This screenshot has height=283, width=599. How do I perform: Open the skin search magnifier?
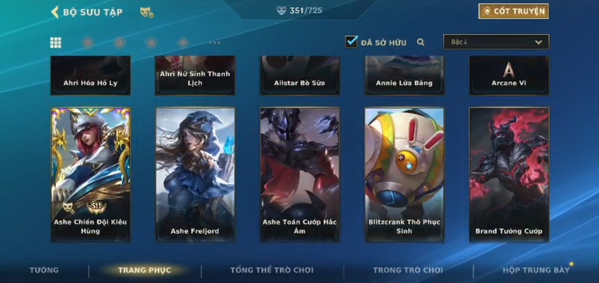pos(421,42)
